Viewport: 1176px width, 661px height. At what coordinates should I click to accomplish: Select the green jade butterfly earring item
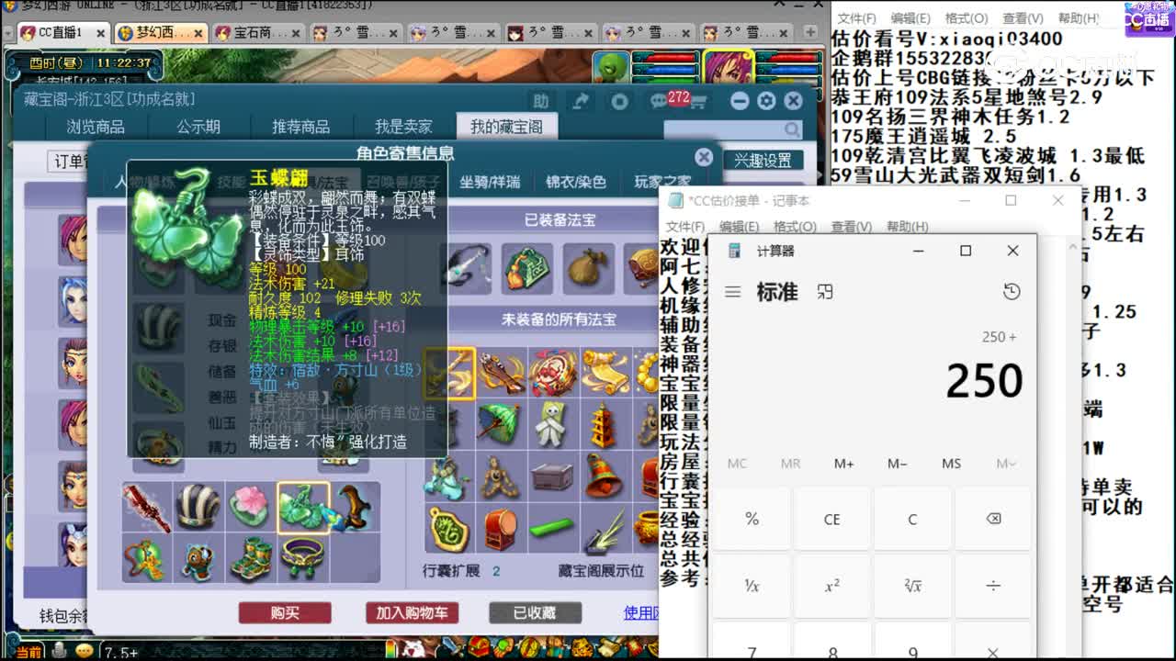(303, 508)
